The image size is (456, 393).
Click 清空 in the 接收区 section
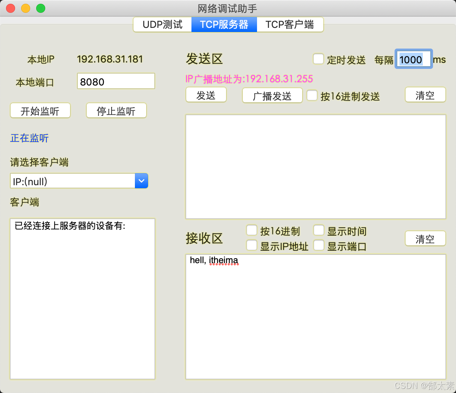[x=425, y=238]
